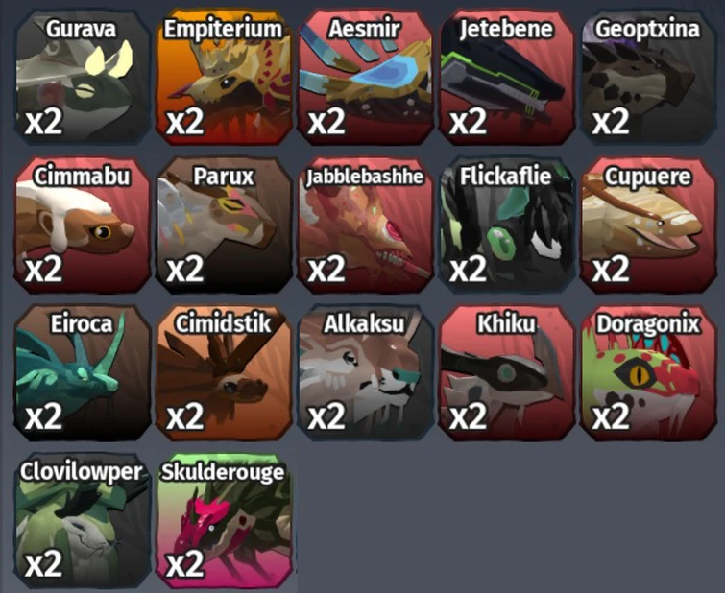The image size is (725, 593).
Task: Open the Jetebene creature slot
Action: (507, 77)
